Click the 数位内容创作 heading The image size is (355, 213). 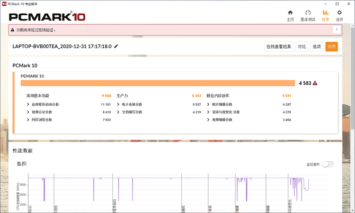point(218,96)
